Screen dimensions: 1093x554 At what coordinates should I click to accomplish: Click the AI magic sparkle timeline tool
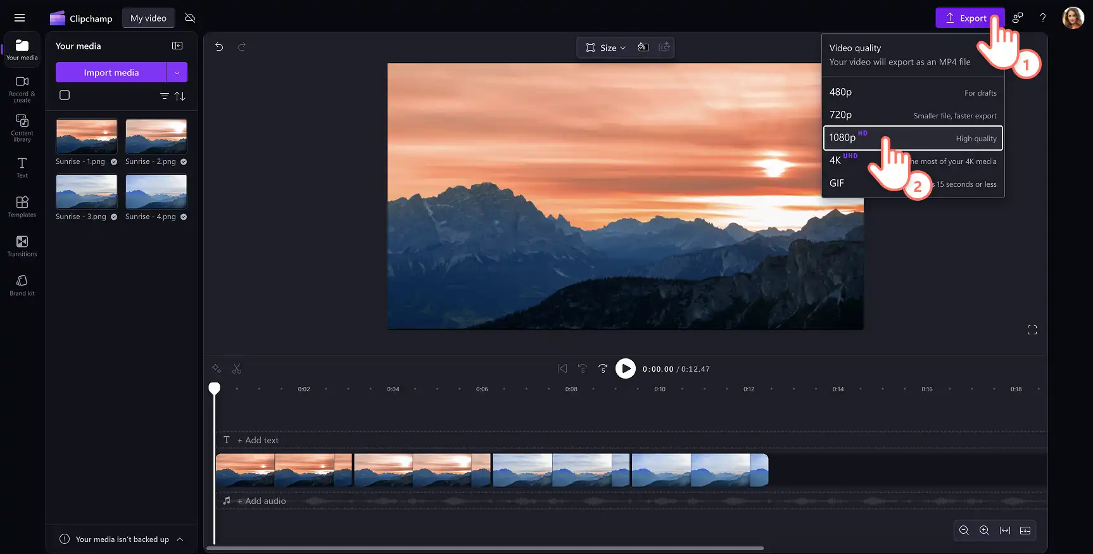(x=217, y=368)
